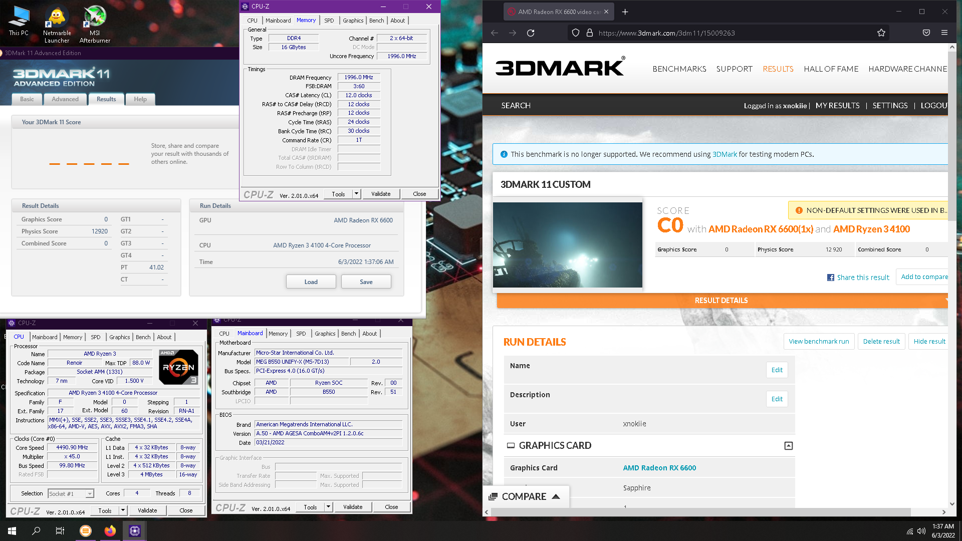Screen dimensions: 962x541
Task: Open the Socket #1 selection combo box
Action: [71, 493]
